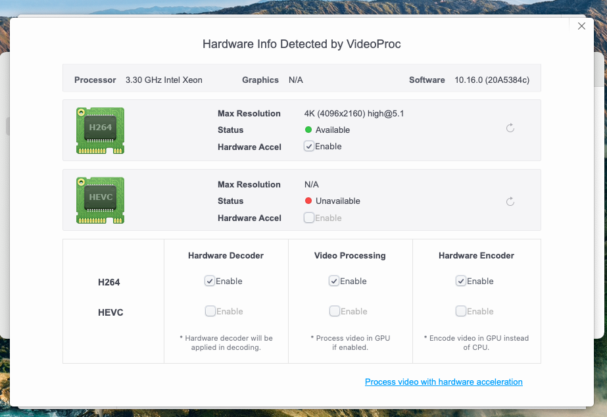Toggle HEVC Hardware Encoder Enable checkbox
607x417 pixels.
point(460,311)
